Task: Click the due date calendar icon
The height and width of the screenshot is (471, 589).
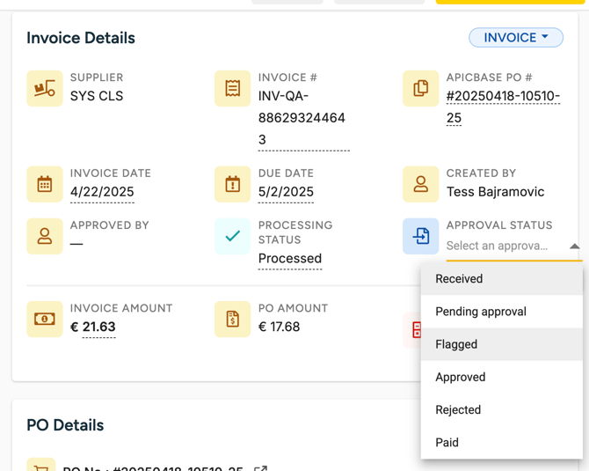Action: [x=232, y=185]
